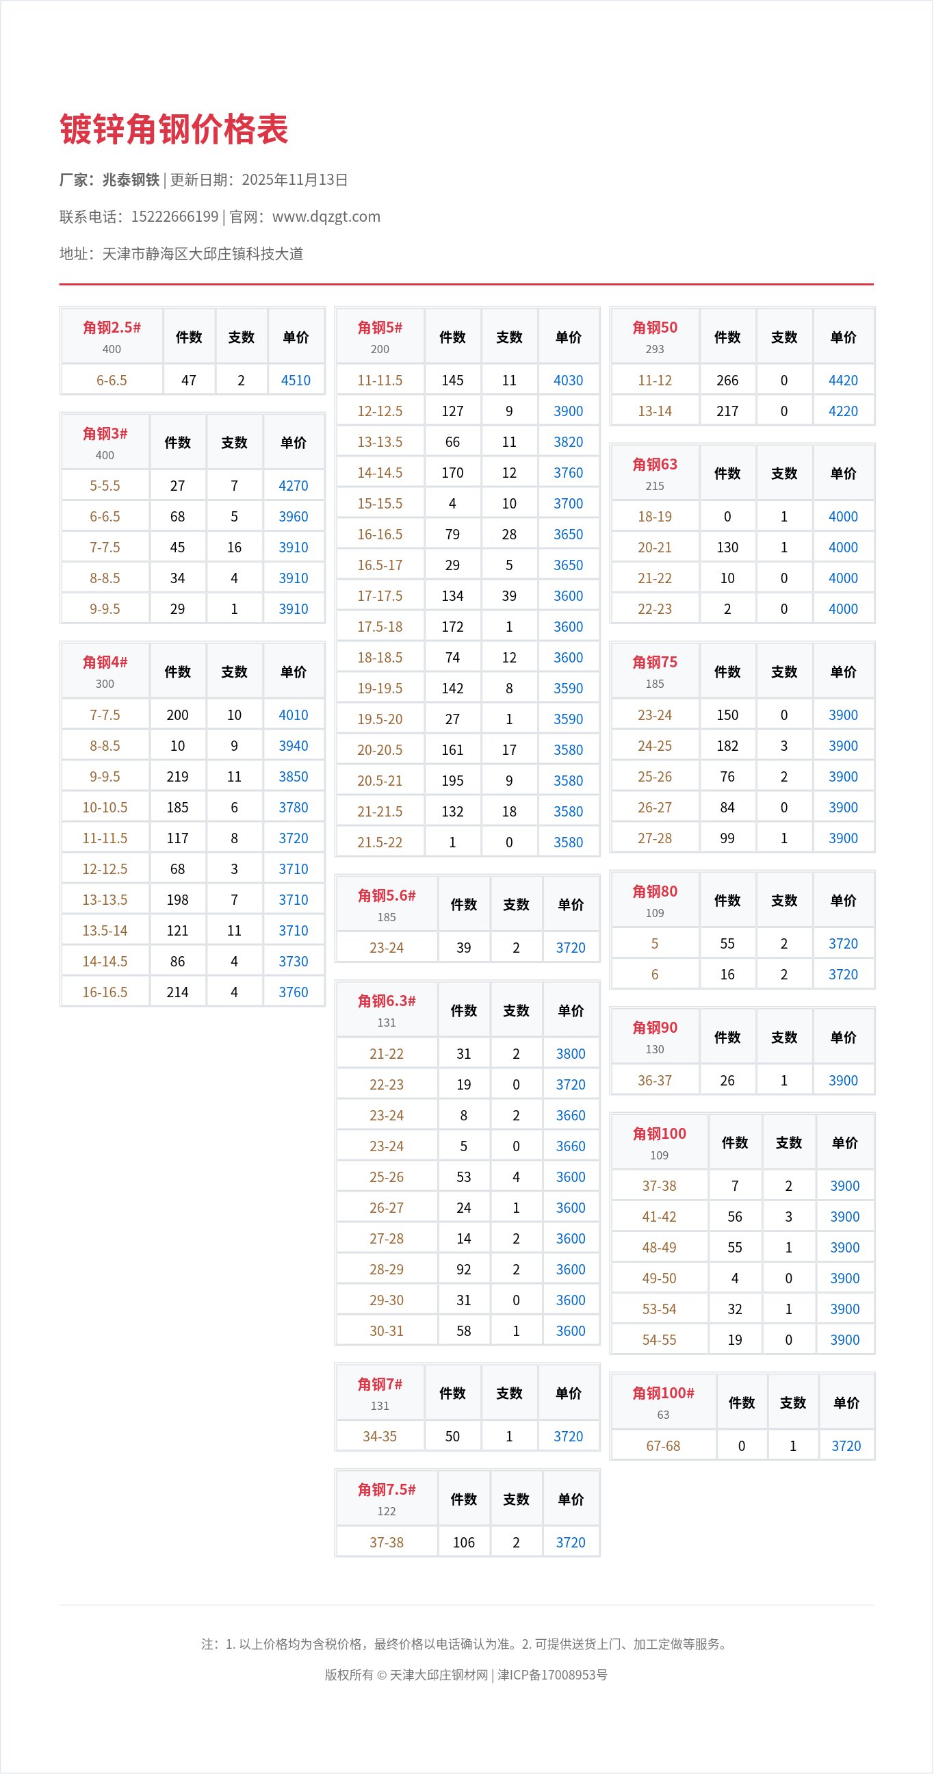This screenshot has height=1774, width=934.
Task: Select price 4270 for 5-5.5 row
Action: [294, 485]
